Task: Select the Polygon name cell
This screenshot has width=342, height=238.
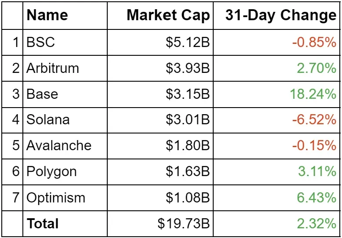Action: (51, 171)
